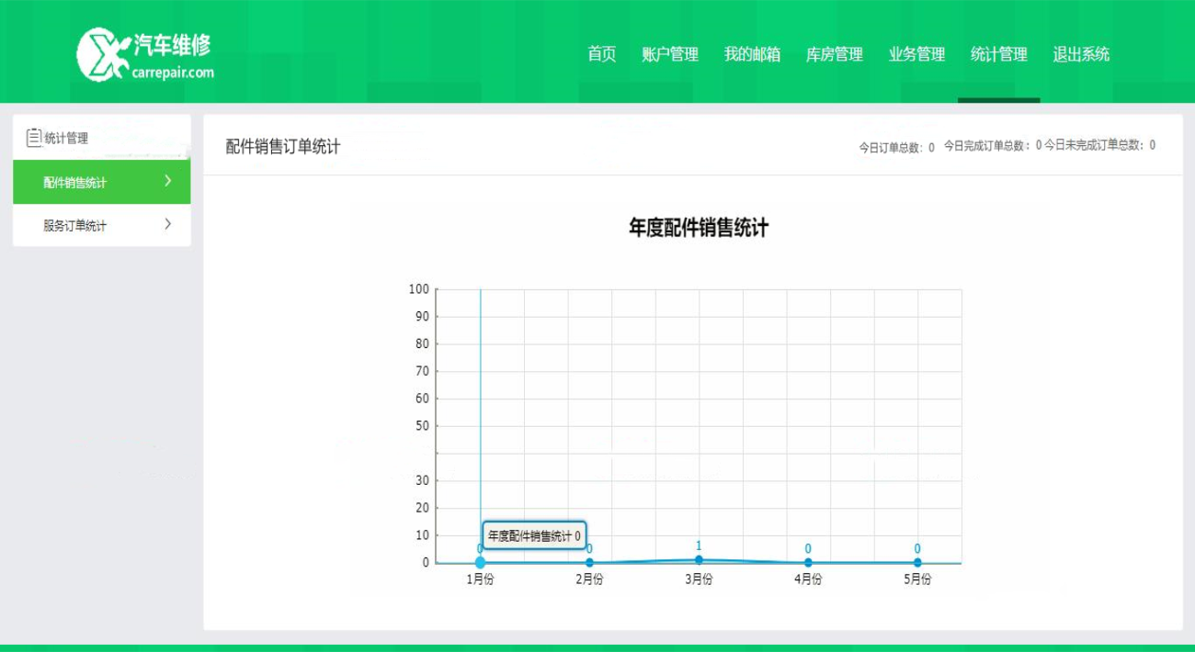Image resolution: width=1195 pixels, height=652 pixels.
Task: Click the 3月份 x-axis label
Action: point(699,579)
